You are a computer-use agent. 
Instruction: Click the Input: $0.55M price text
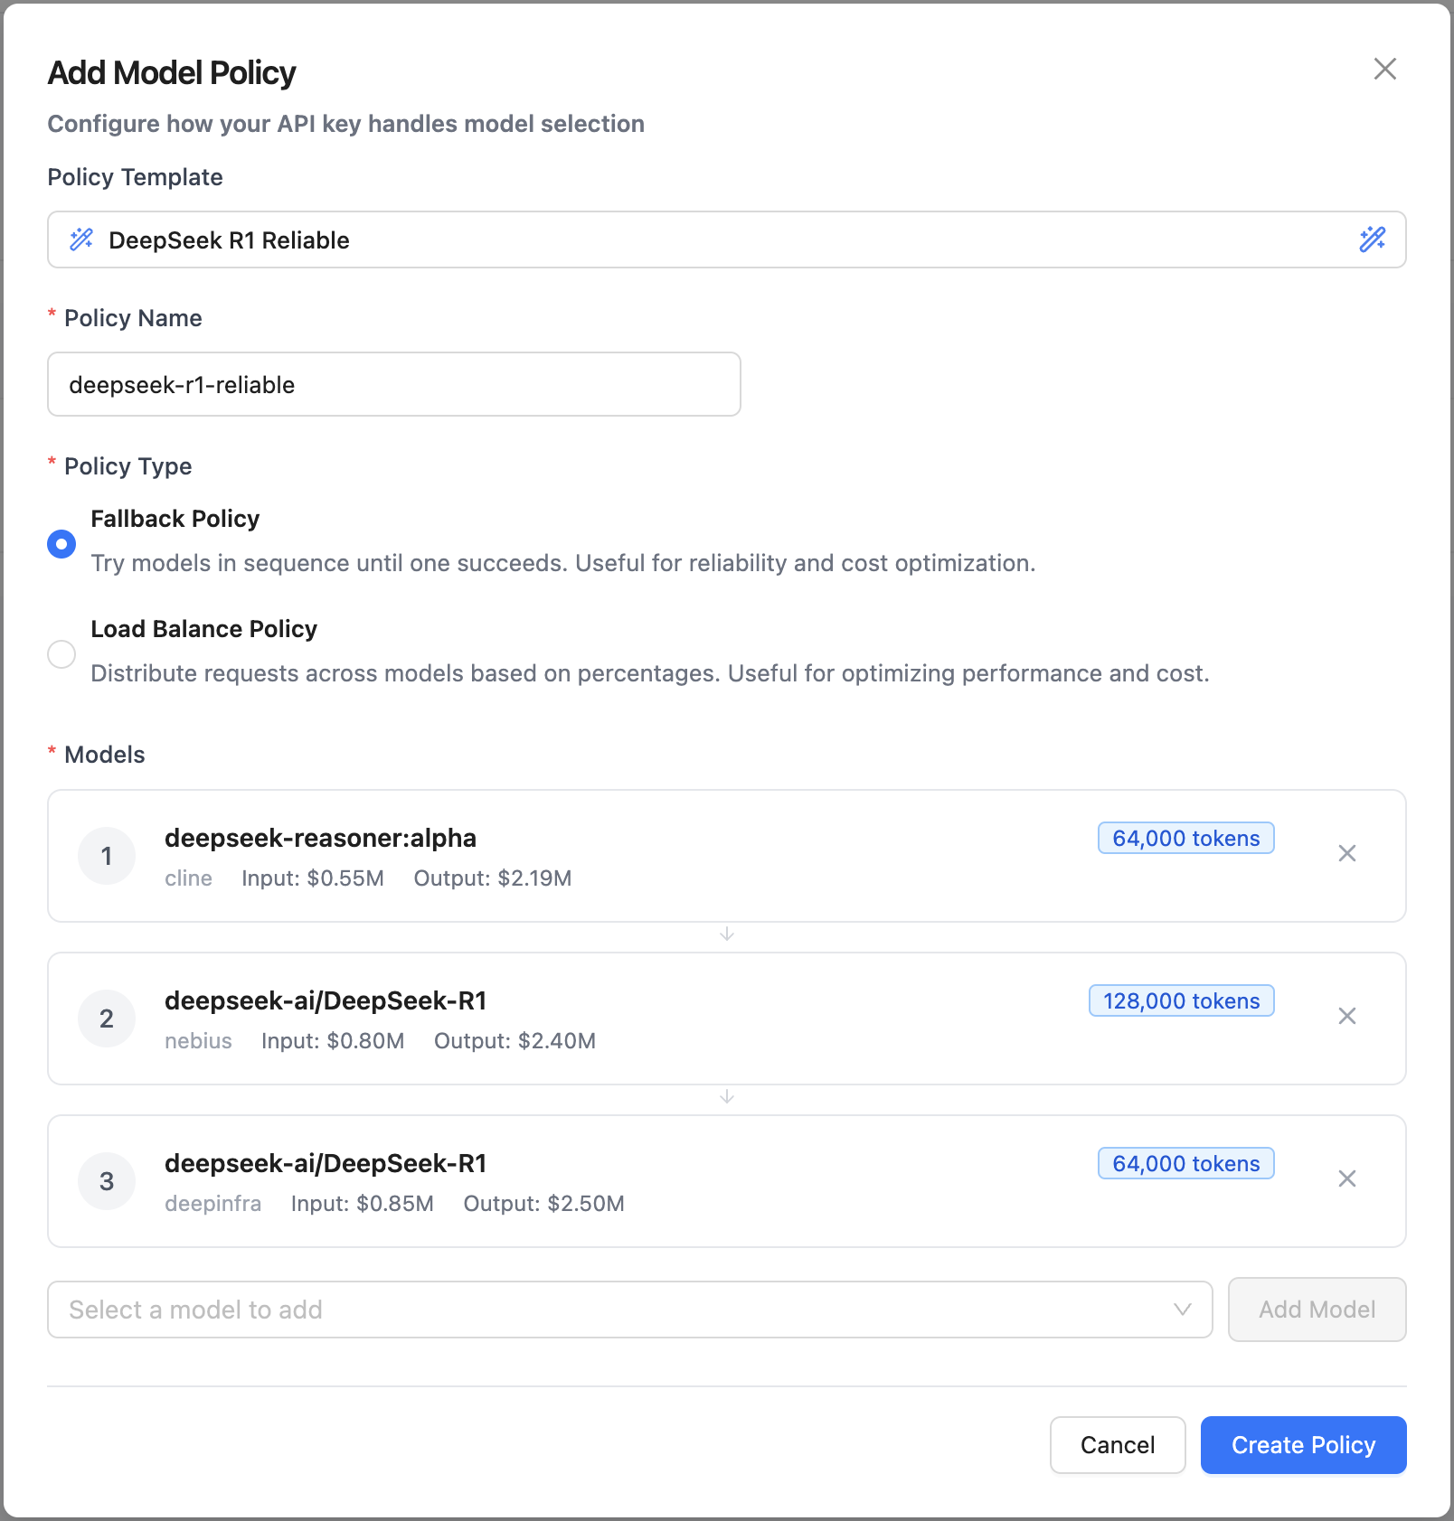[x=313, y=878]
